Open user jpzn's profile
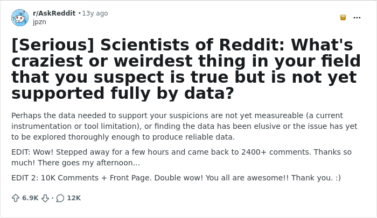Screen dimensions: 377x218 [x=39, y=22]
